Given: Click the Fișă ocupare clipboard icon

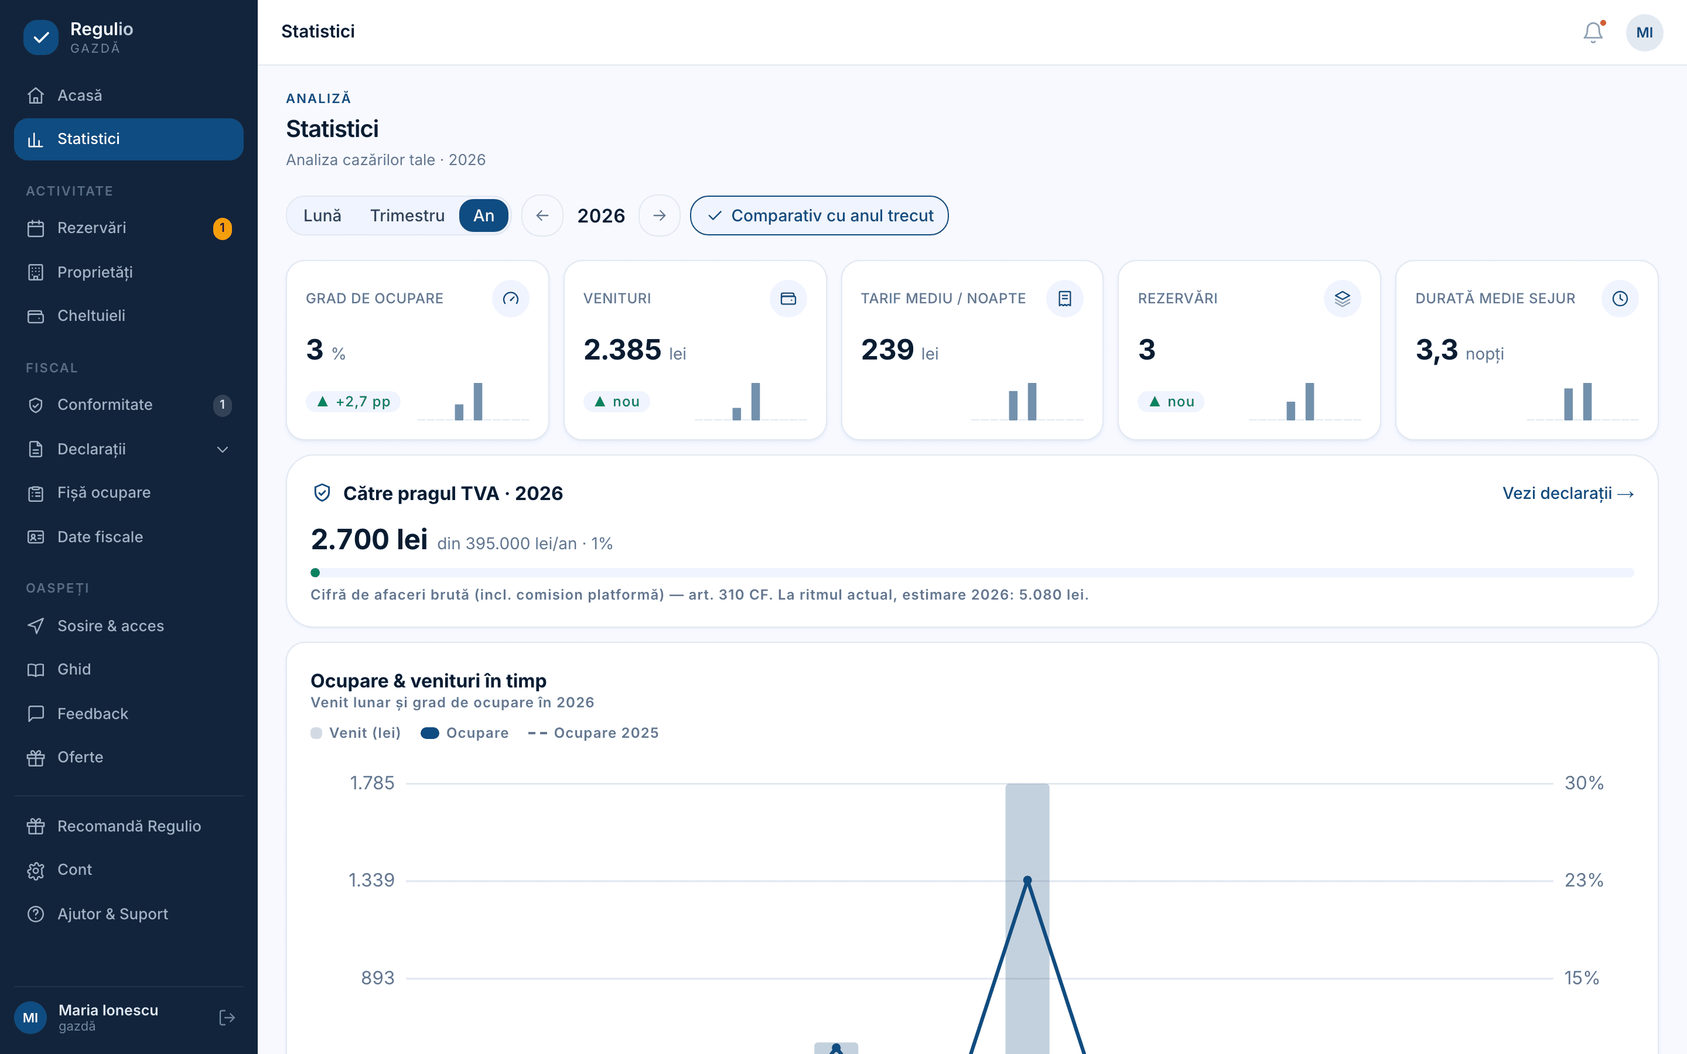Looking at the screenshot, I should pyautogui.click(x=36, y=493).
